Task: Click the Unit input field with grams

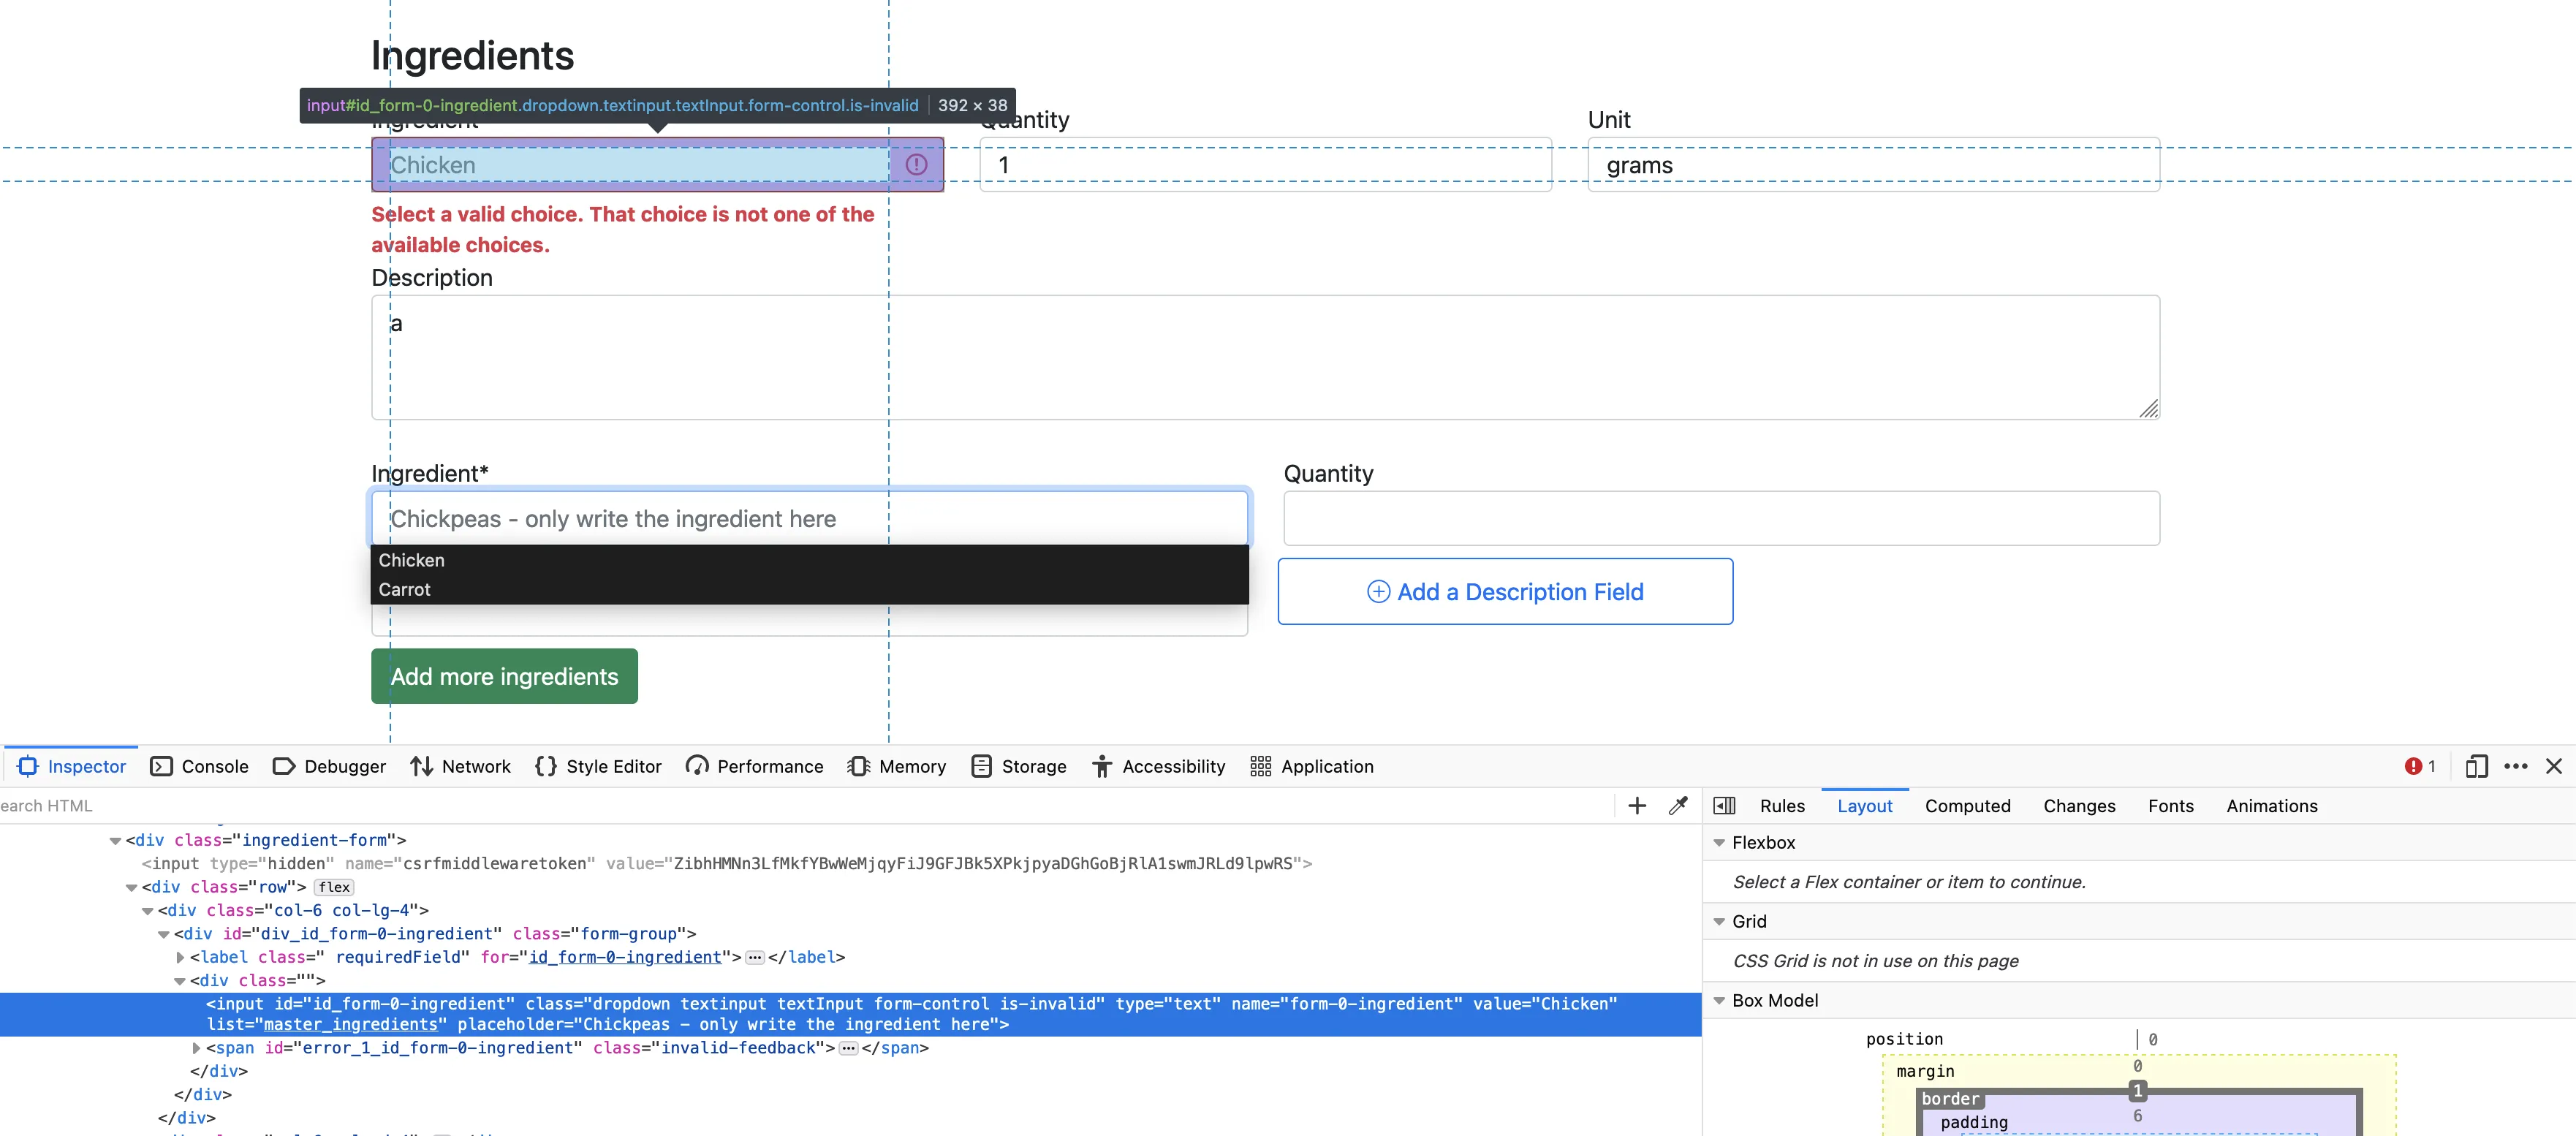Action: coord(1873,165)
